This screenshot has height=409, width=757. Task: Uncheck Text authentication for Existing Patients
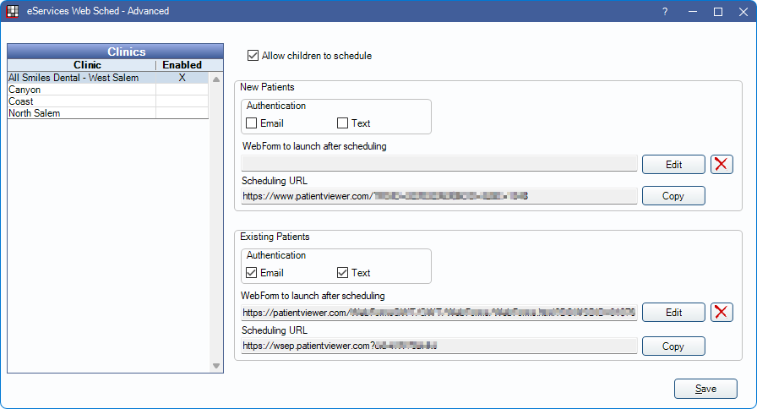tap(342, 273)
